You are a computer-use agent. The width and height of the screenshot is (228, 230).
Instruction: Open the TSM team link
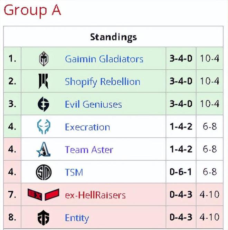coord(74,172)
